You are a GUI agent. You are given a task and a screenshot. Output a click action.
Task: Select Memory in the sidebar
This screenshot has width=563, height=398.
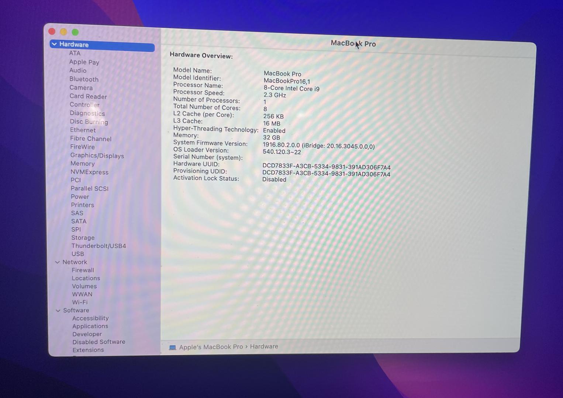click(83, 164)
